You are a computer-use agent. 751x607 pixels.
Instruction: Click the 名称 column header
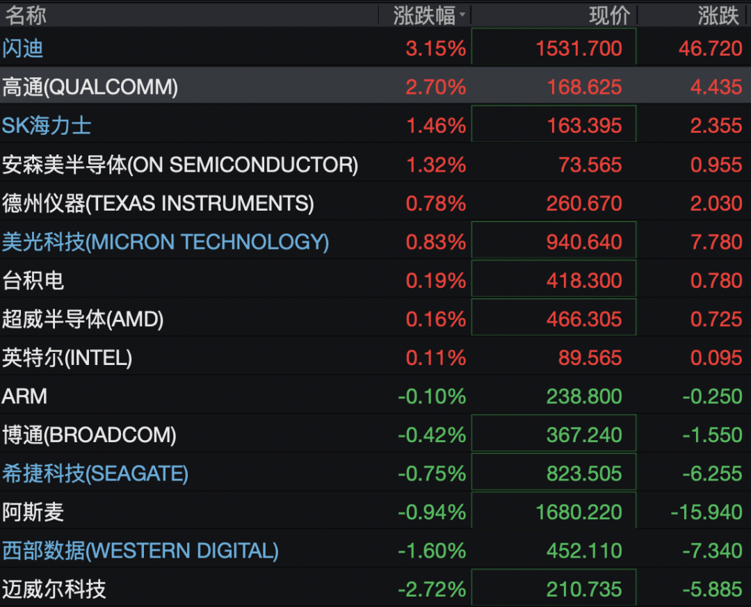(x=26, y=15)
